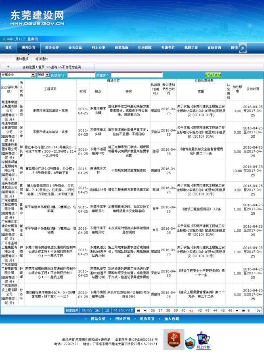Go to next page of results
The image size is (264, 363).
237,311
